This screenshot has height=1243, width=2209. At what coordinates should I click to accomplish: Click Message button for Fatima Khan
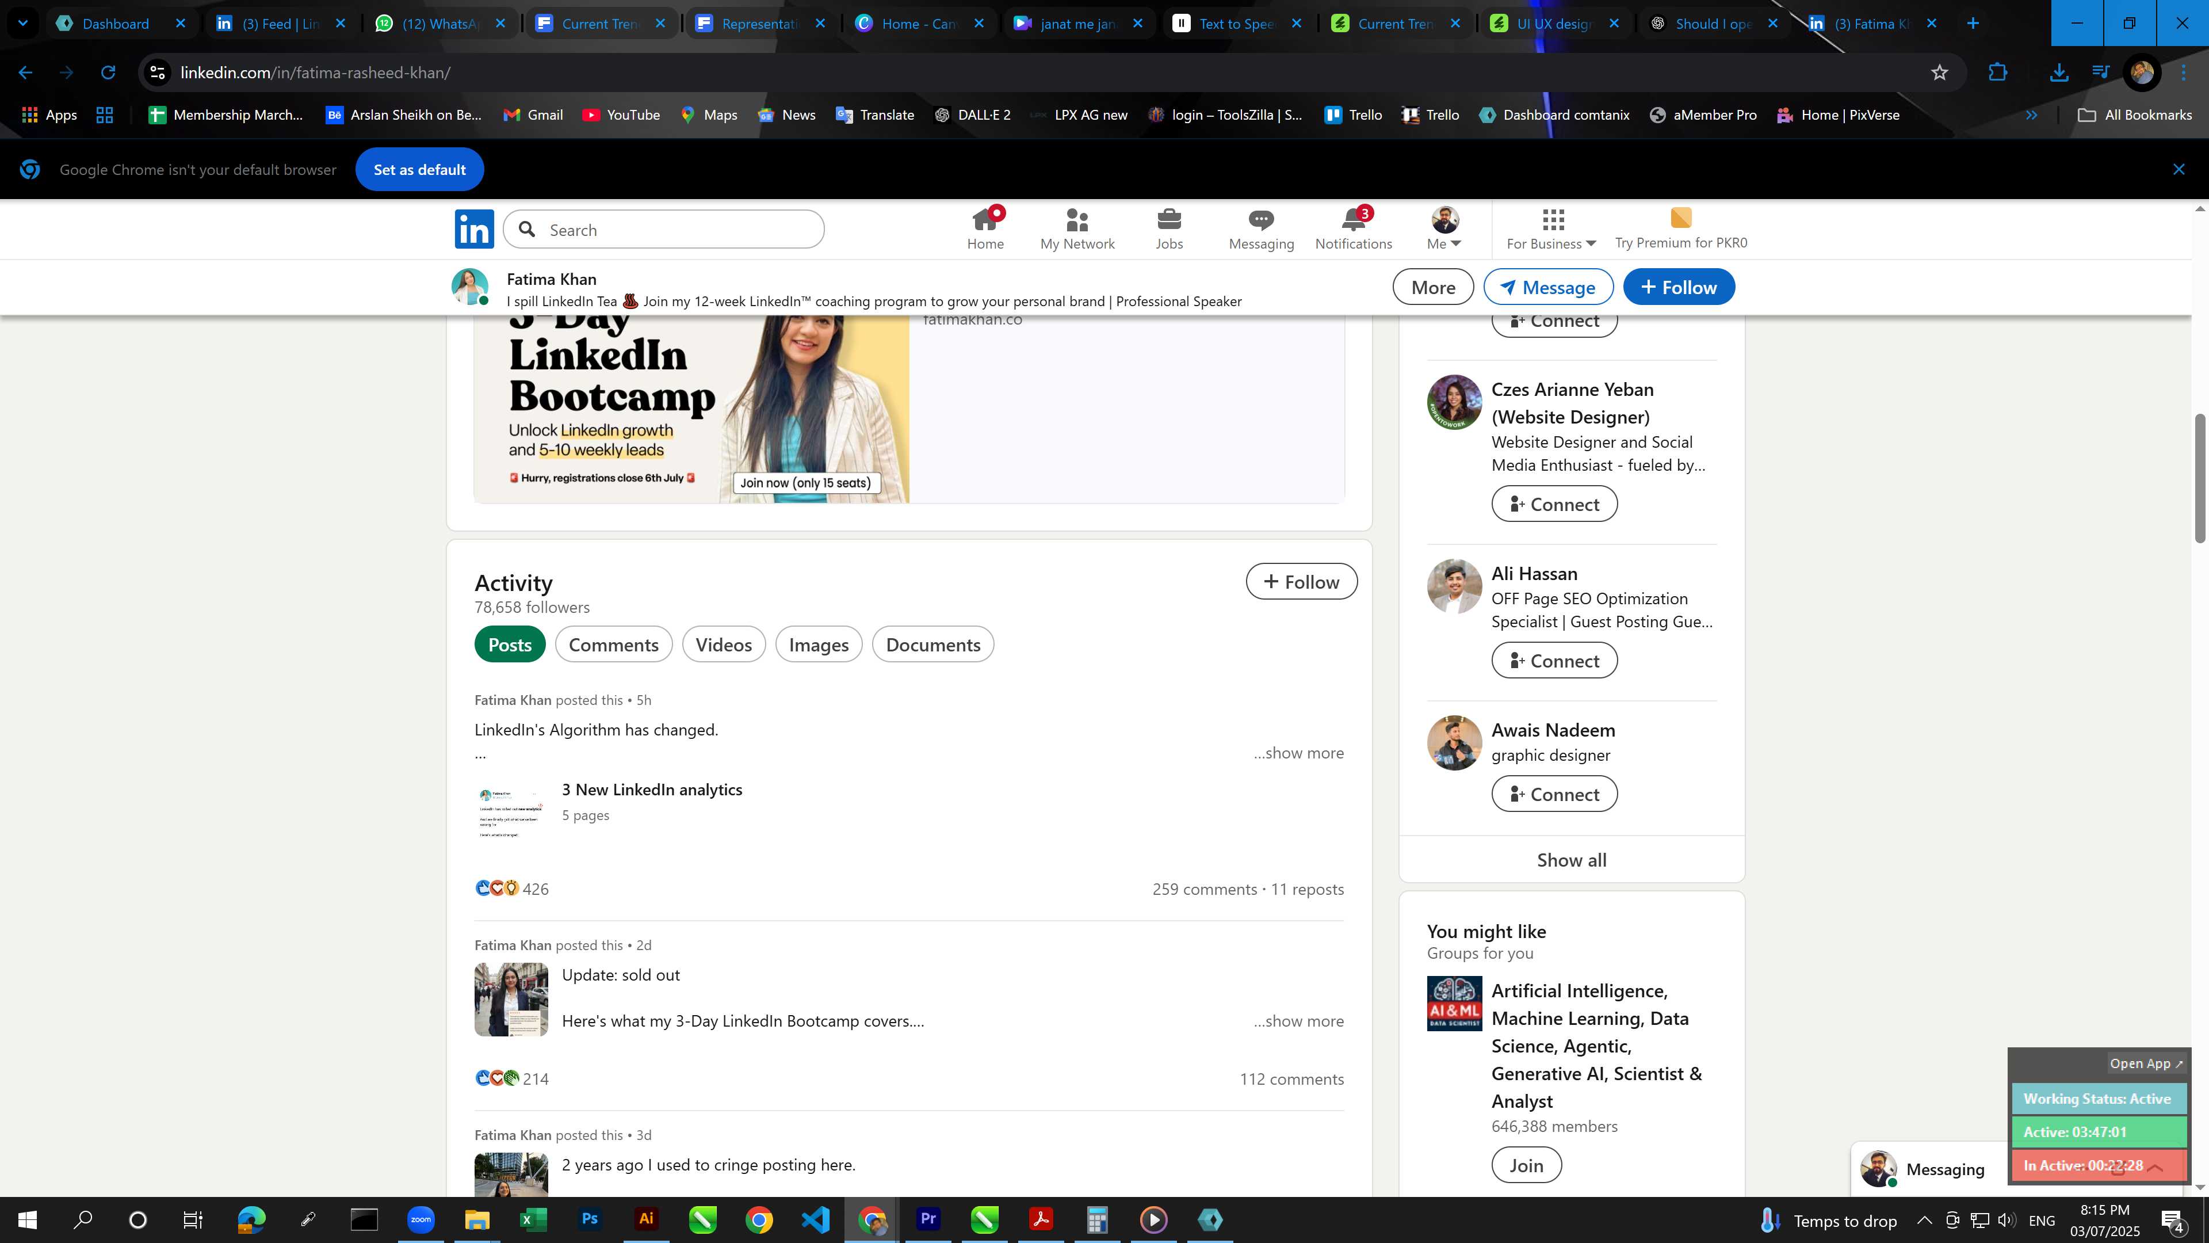point(1548,287)
